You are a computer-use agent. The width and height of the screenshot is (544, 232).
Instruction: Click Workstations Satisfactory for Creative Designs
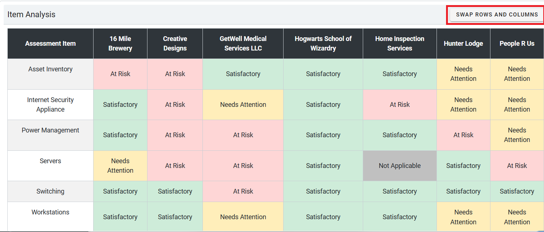click(175, 217)
